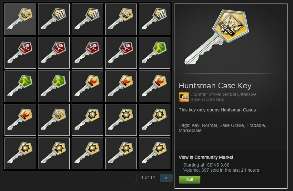The width and height of the screenshot is (293, 191).
Task: Click the green Sell button
Action: [x=189, y=180]
